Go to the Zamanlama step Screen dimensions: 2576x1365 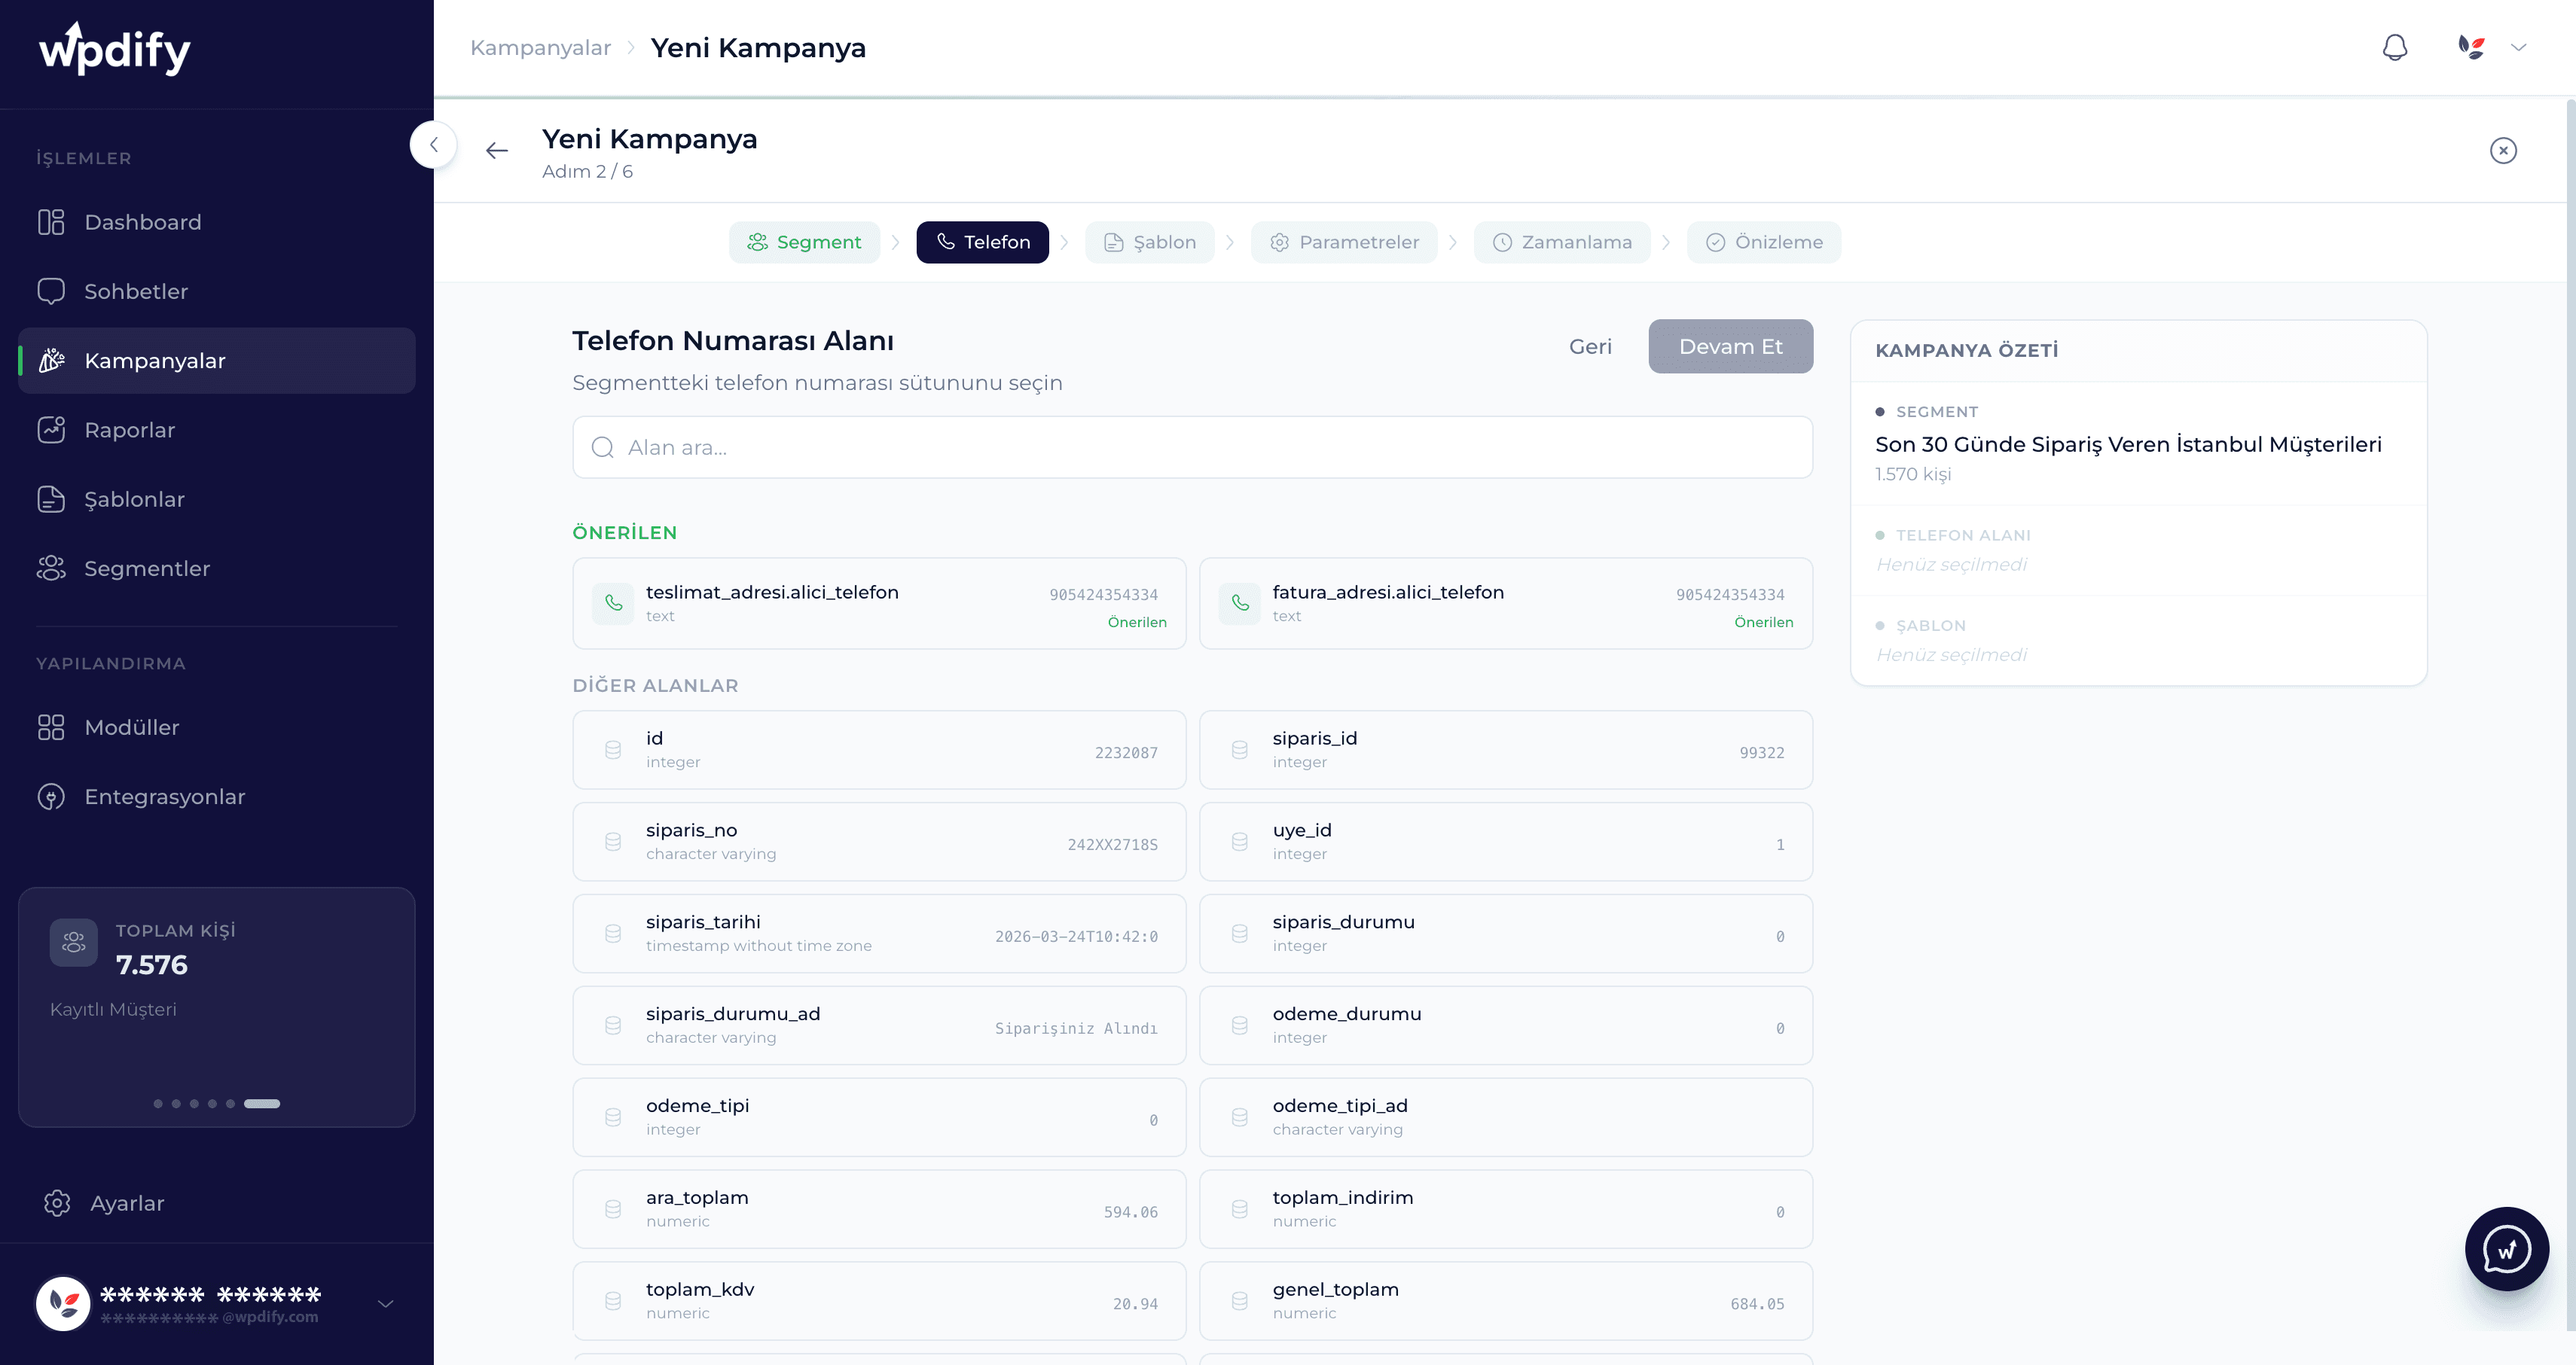(1562, 242)
